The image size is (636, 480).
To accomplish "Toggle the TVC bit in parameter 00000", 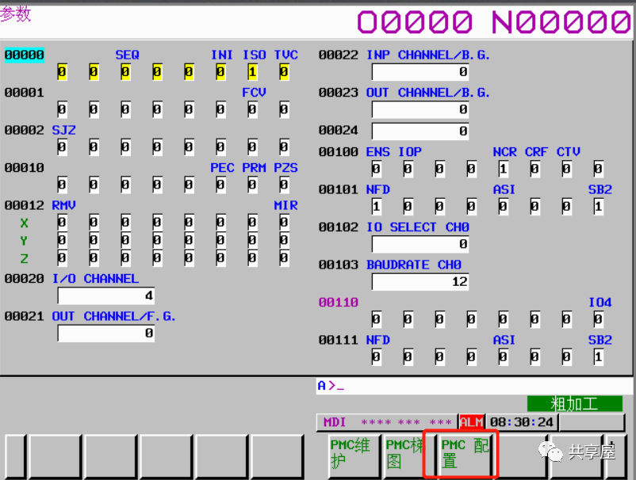I will (x=284, y=72).
